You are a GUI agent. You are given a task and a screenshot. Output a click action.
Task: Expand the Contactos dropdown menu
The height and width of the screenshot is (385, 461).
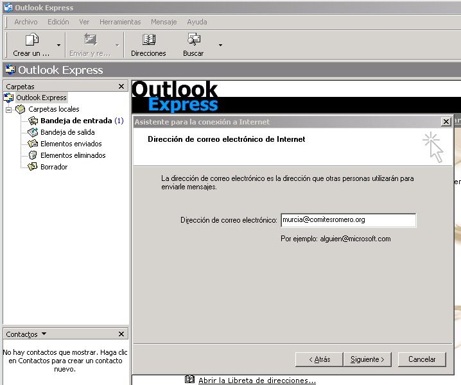pyautogui.click(x=44, y=334)
